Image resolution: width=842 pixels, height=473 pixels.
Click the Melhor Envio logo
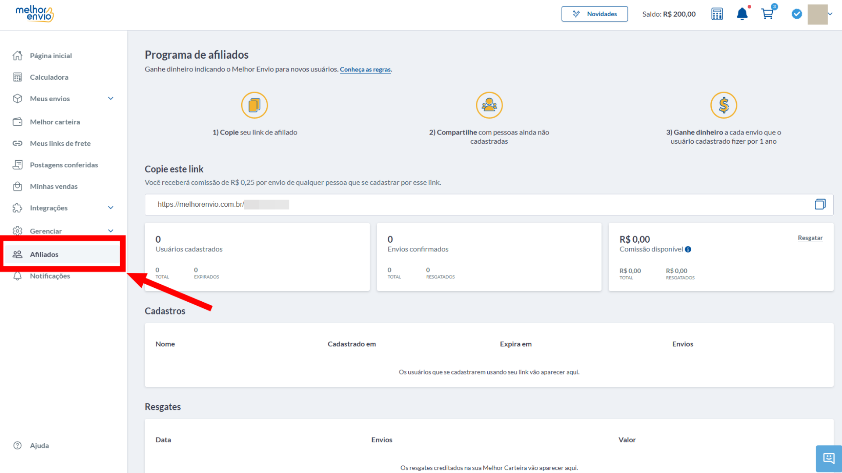35,14
